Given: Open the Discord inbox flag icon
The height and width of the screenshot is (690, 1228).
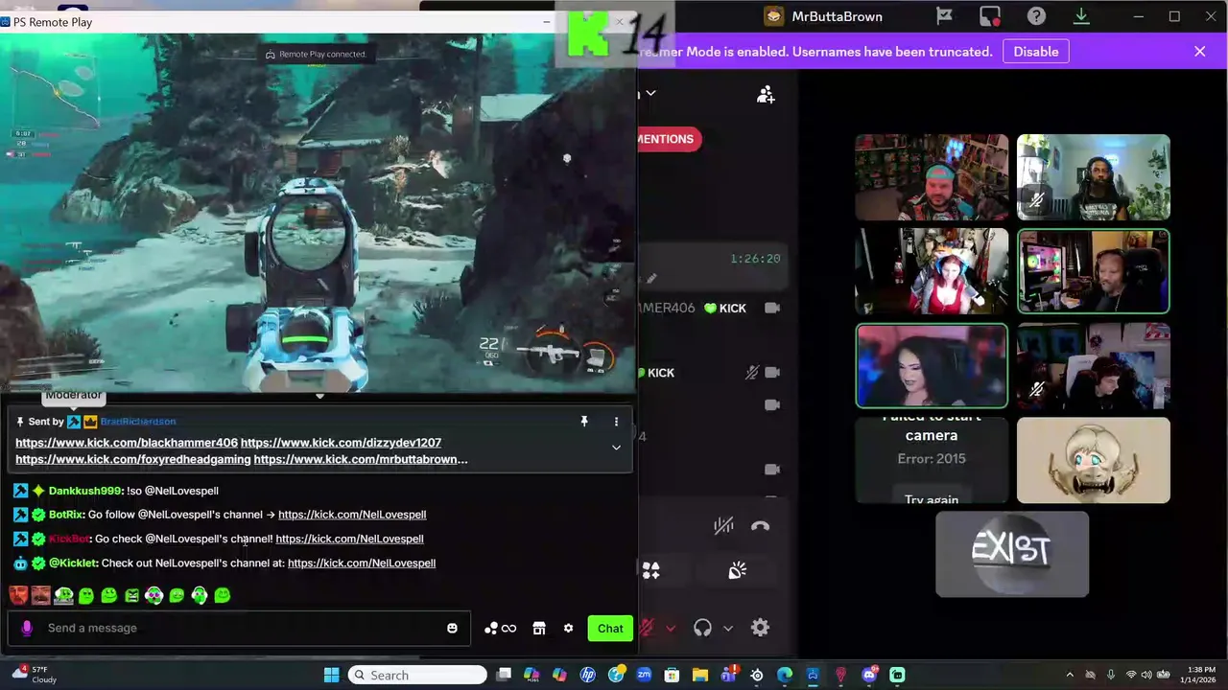Looking at the screenshot, I should (x=944, y=15).
